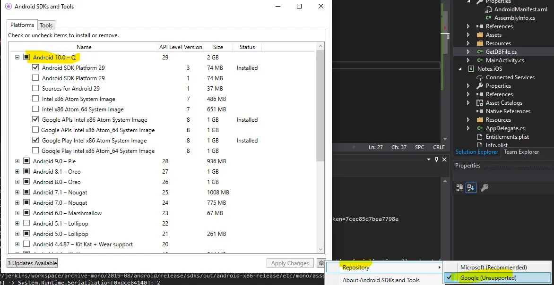Expand the Android 8.1 – Oreo node
Viewport: 554px width, 285px height.
click(17, 171)
